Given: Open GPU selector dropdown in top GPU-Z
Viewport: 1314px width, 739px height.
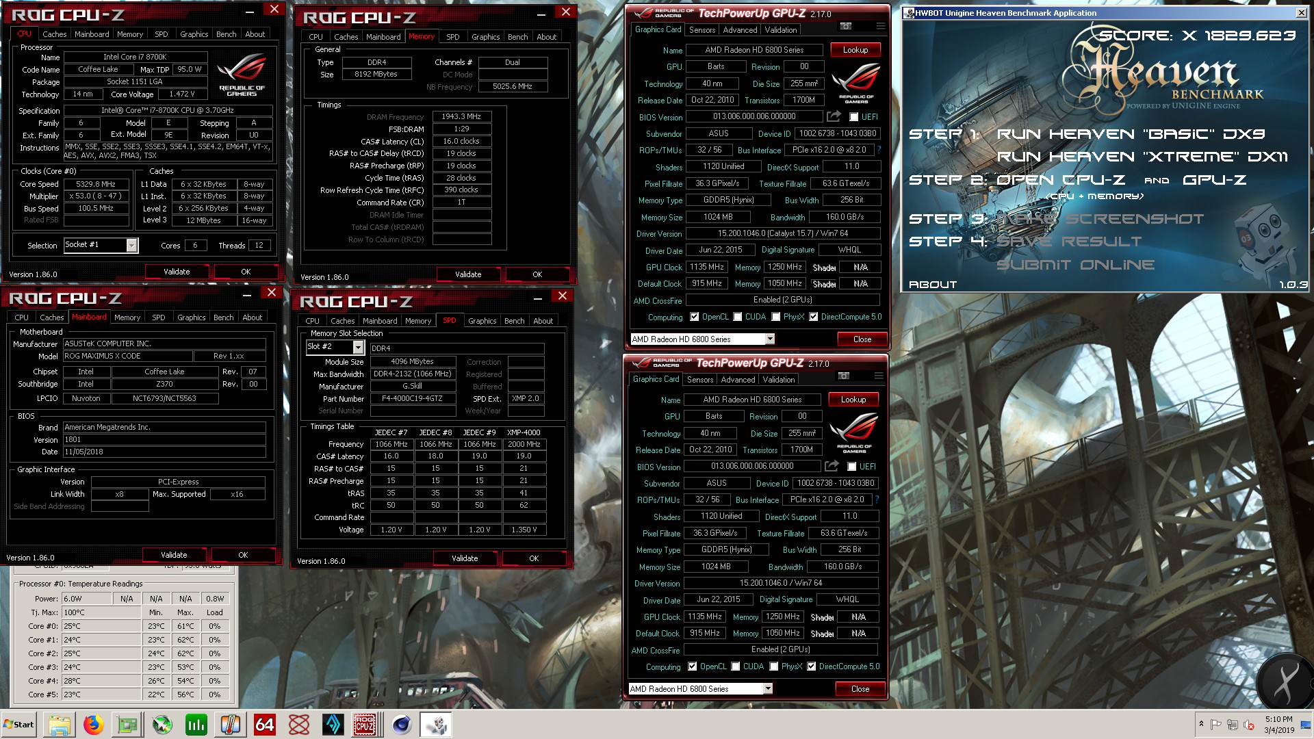Looking at the screenshot, I should point(770,339).
